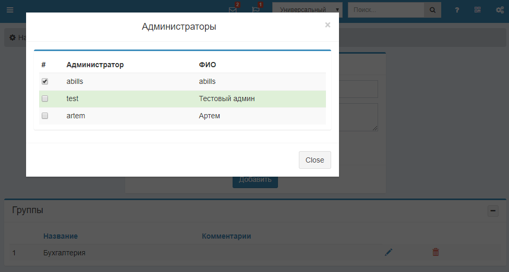
Task: Uncheck the abills administrator checkbox
Action: [x=45, y=82]
